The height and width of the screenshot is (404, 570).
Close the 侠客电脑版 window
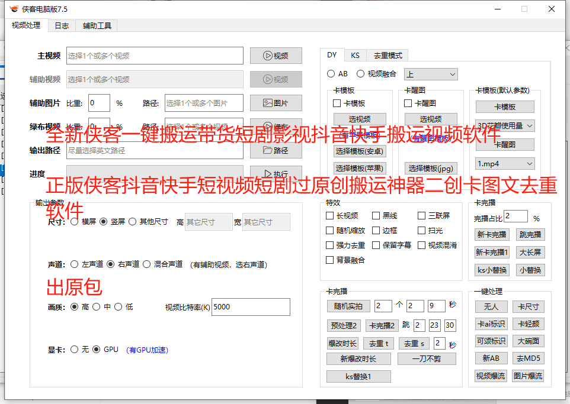pyautogui.click(x=552, y=9)
